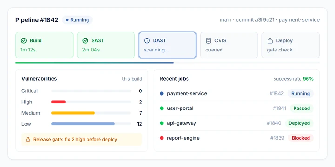Viewport: 335px width, 167px height.
Task: Click the Medium count 7
Action: coord(141,113)
